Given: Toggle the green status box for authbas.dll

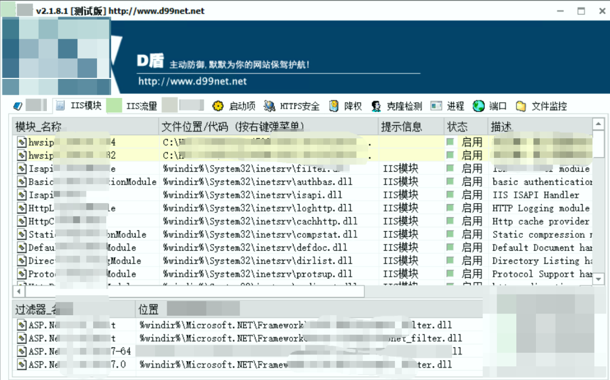Looking at the screenshot, I should pos(450,181).
